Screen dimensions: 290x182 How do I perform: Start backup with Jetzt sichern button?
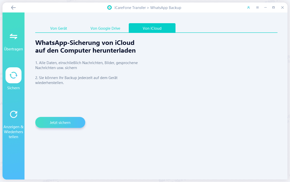60,122
